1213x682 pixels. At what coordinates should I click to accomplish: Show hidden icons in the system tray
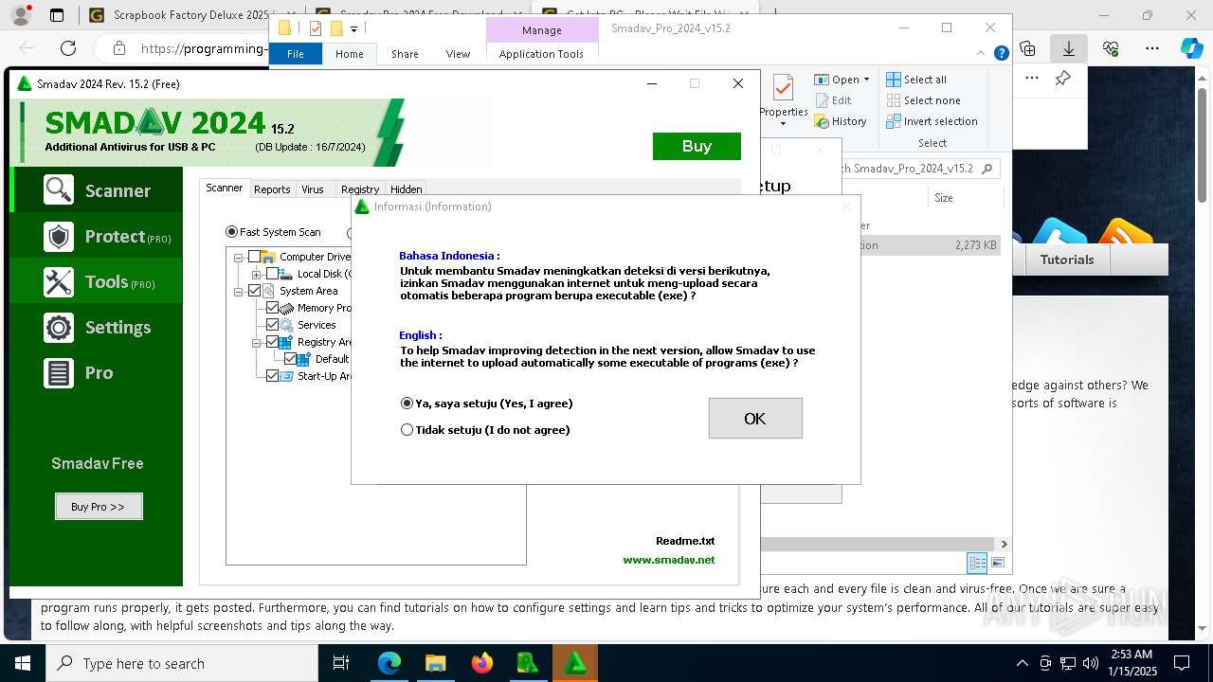coord(1022,663)
